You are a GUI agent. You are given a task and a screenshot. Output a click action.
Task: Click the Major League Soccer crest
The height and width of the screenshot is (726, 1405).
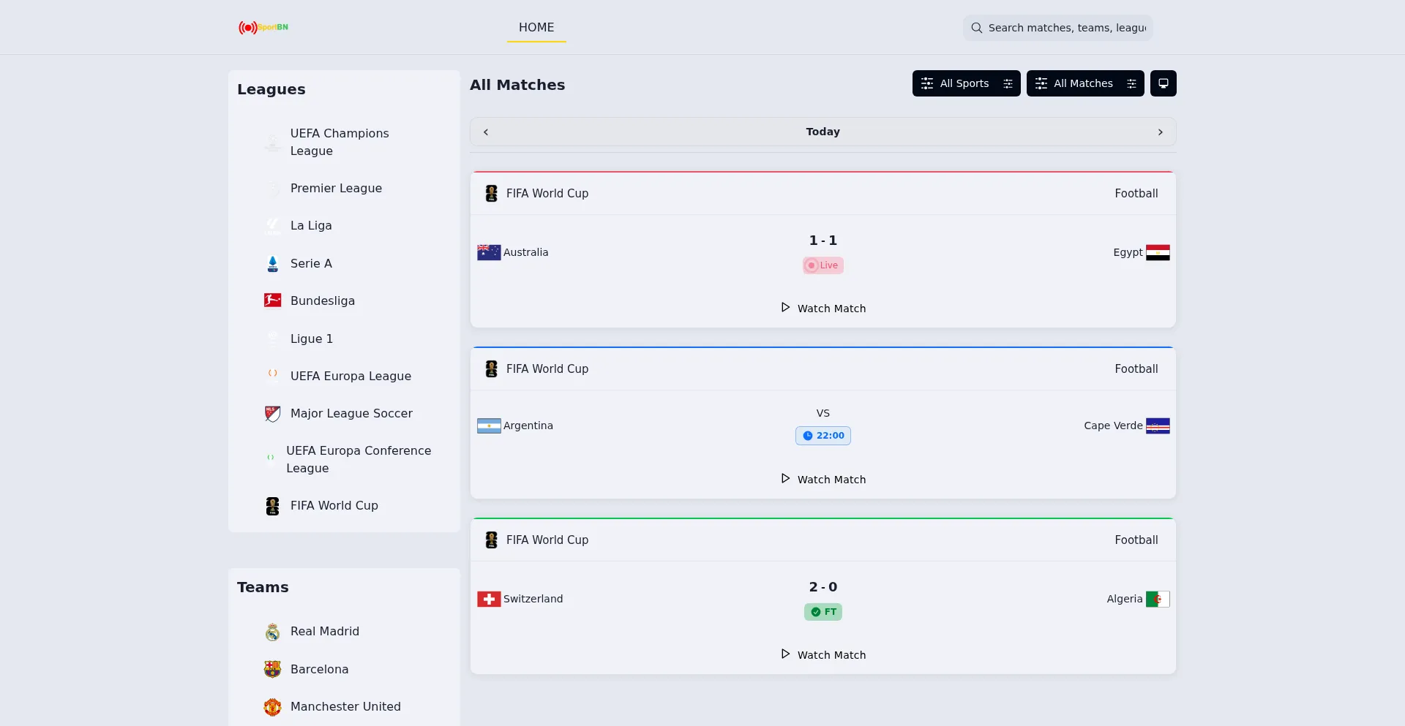click(272, 414)
